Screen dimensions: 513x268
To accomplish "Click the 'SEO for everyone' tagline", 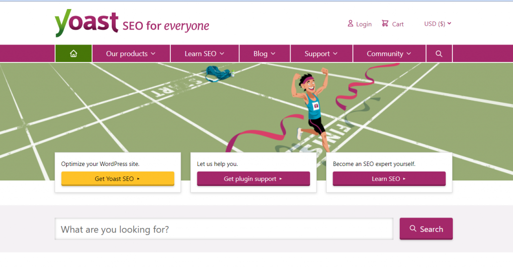I will pos(166,26).
